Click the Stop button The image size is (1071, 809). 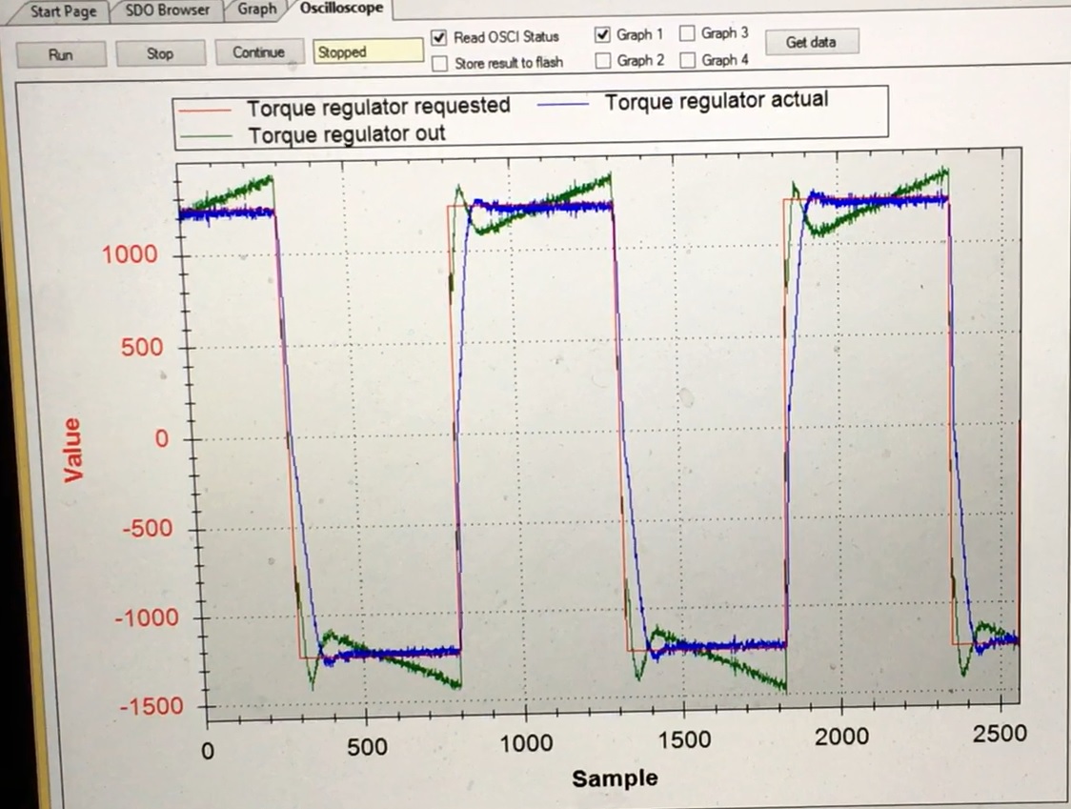[x=160, y=53]
